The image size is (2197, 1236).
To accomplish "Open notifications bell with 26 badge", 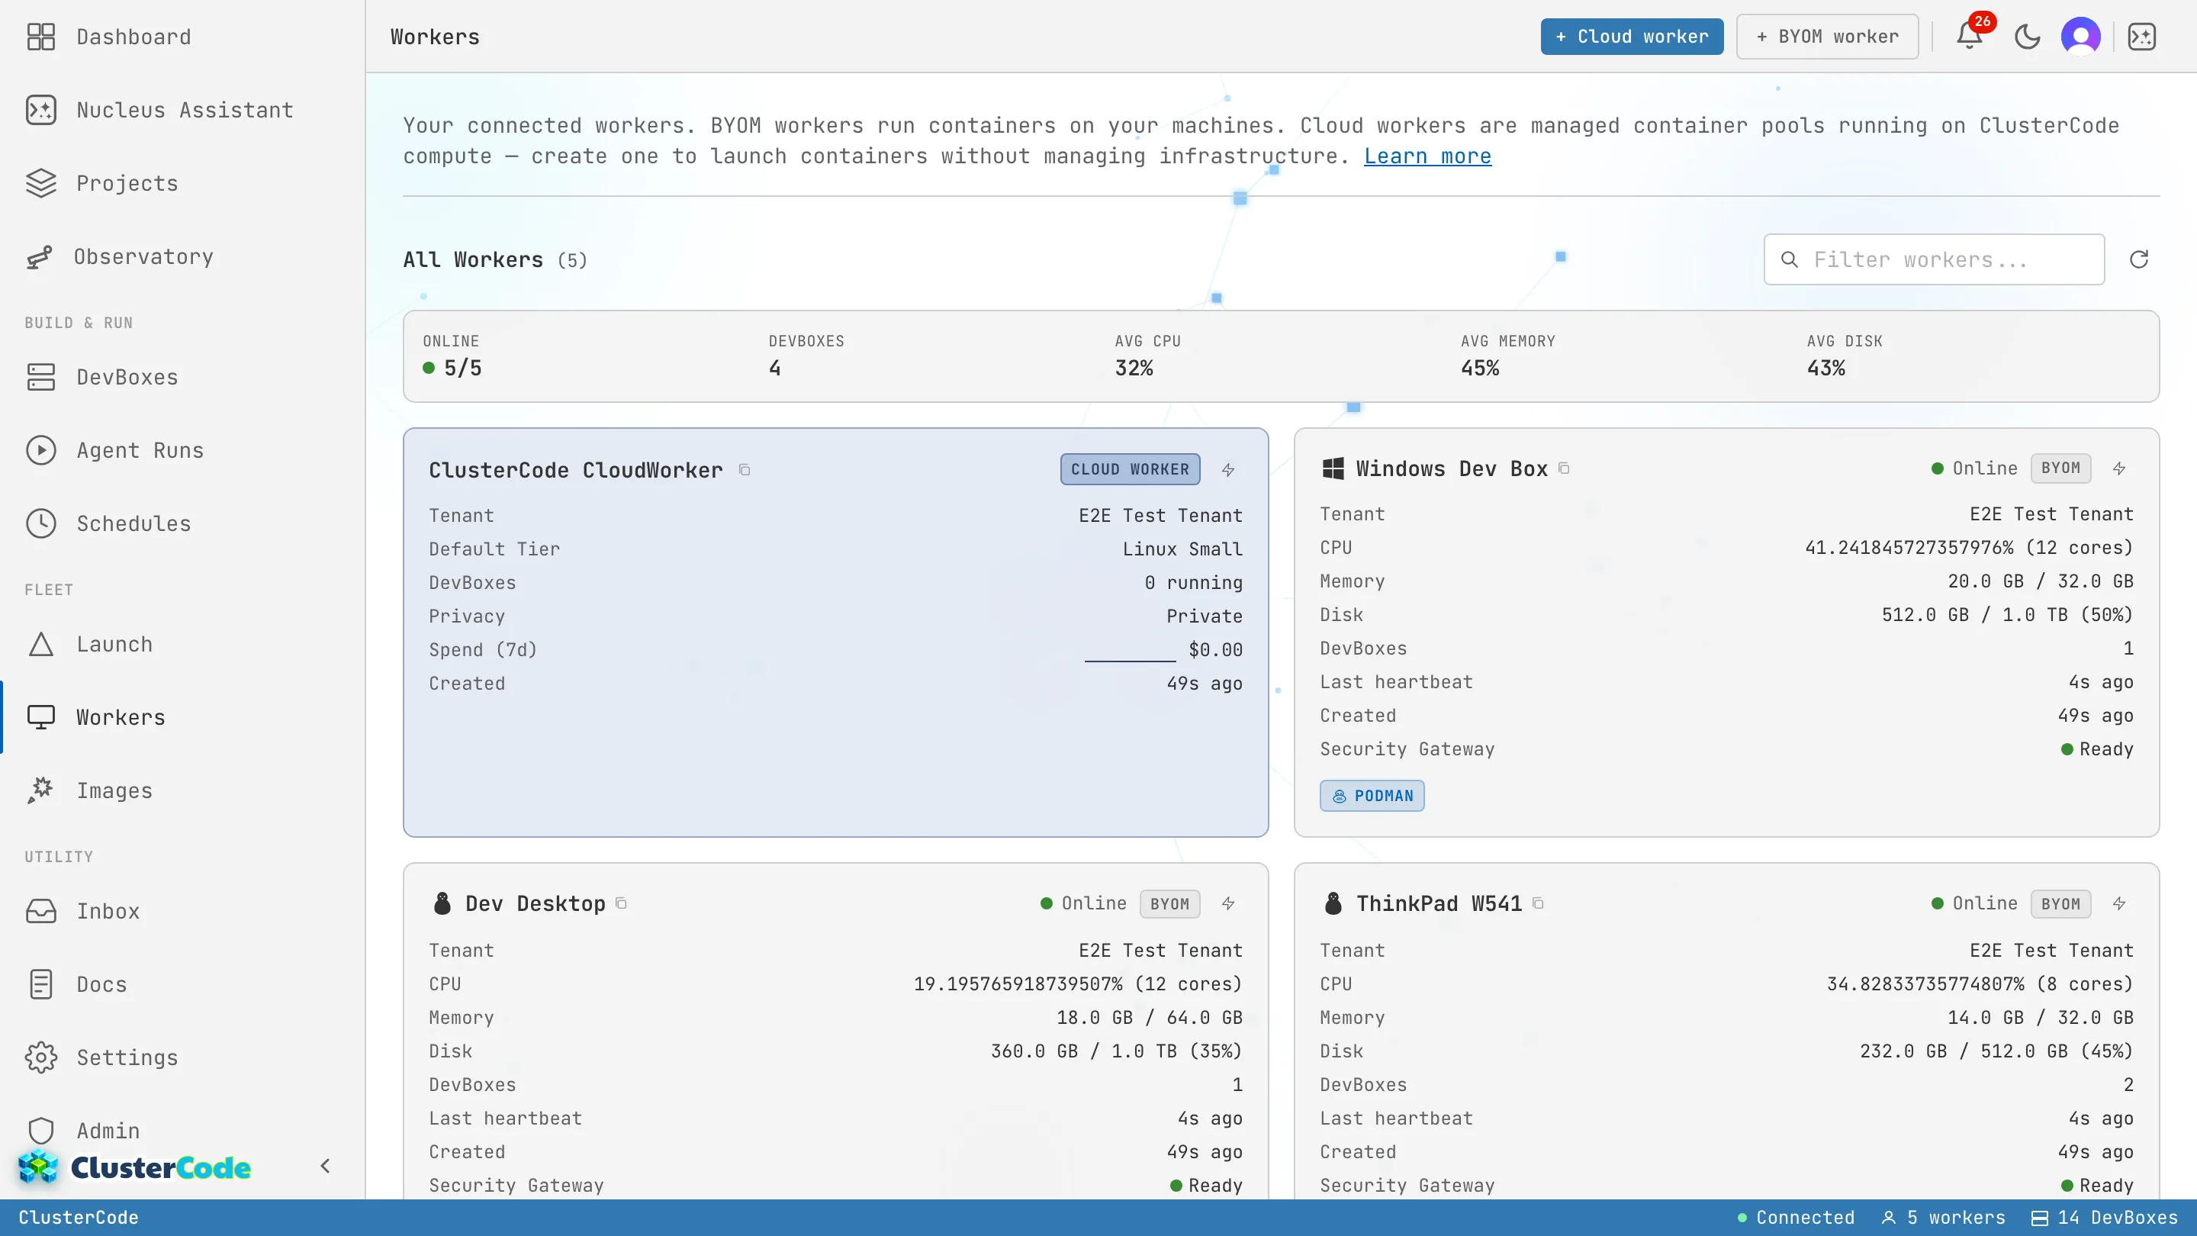I will click(x=1969, y=37).
